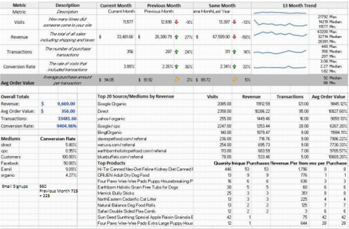Viewport: 349px width, 229px height.
Task: Click orange arrow in Avg Order Value Previous Month
Action: tap(177, 80)
